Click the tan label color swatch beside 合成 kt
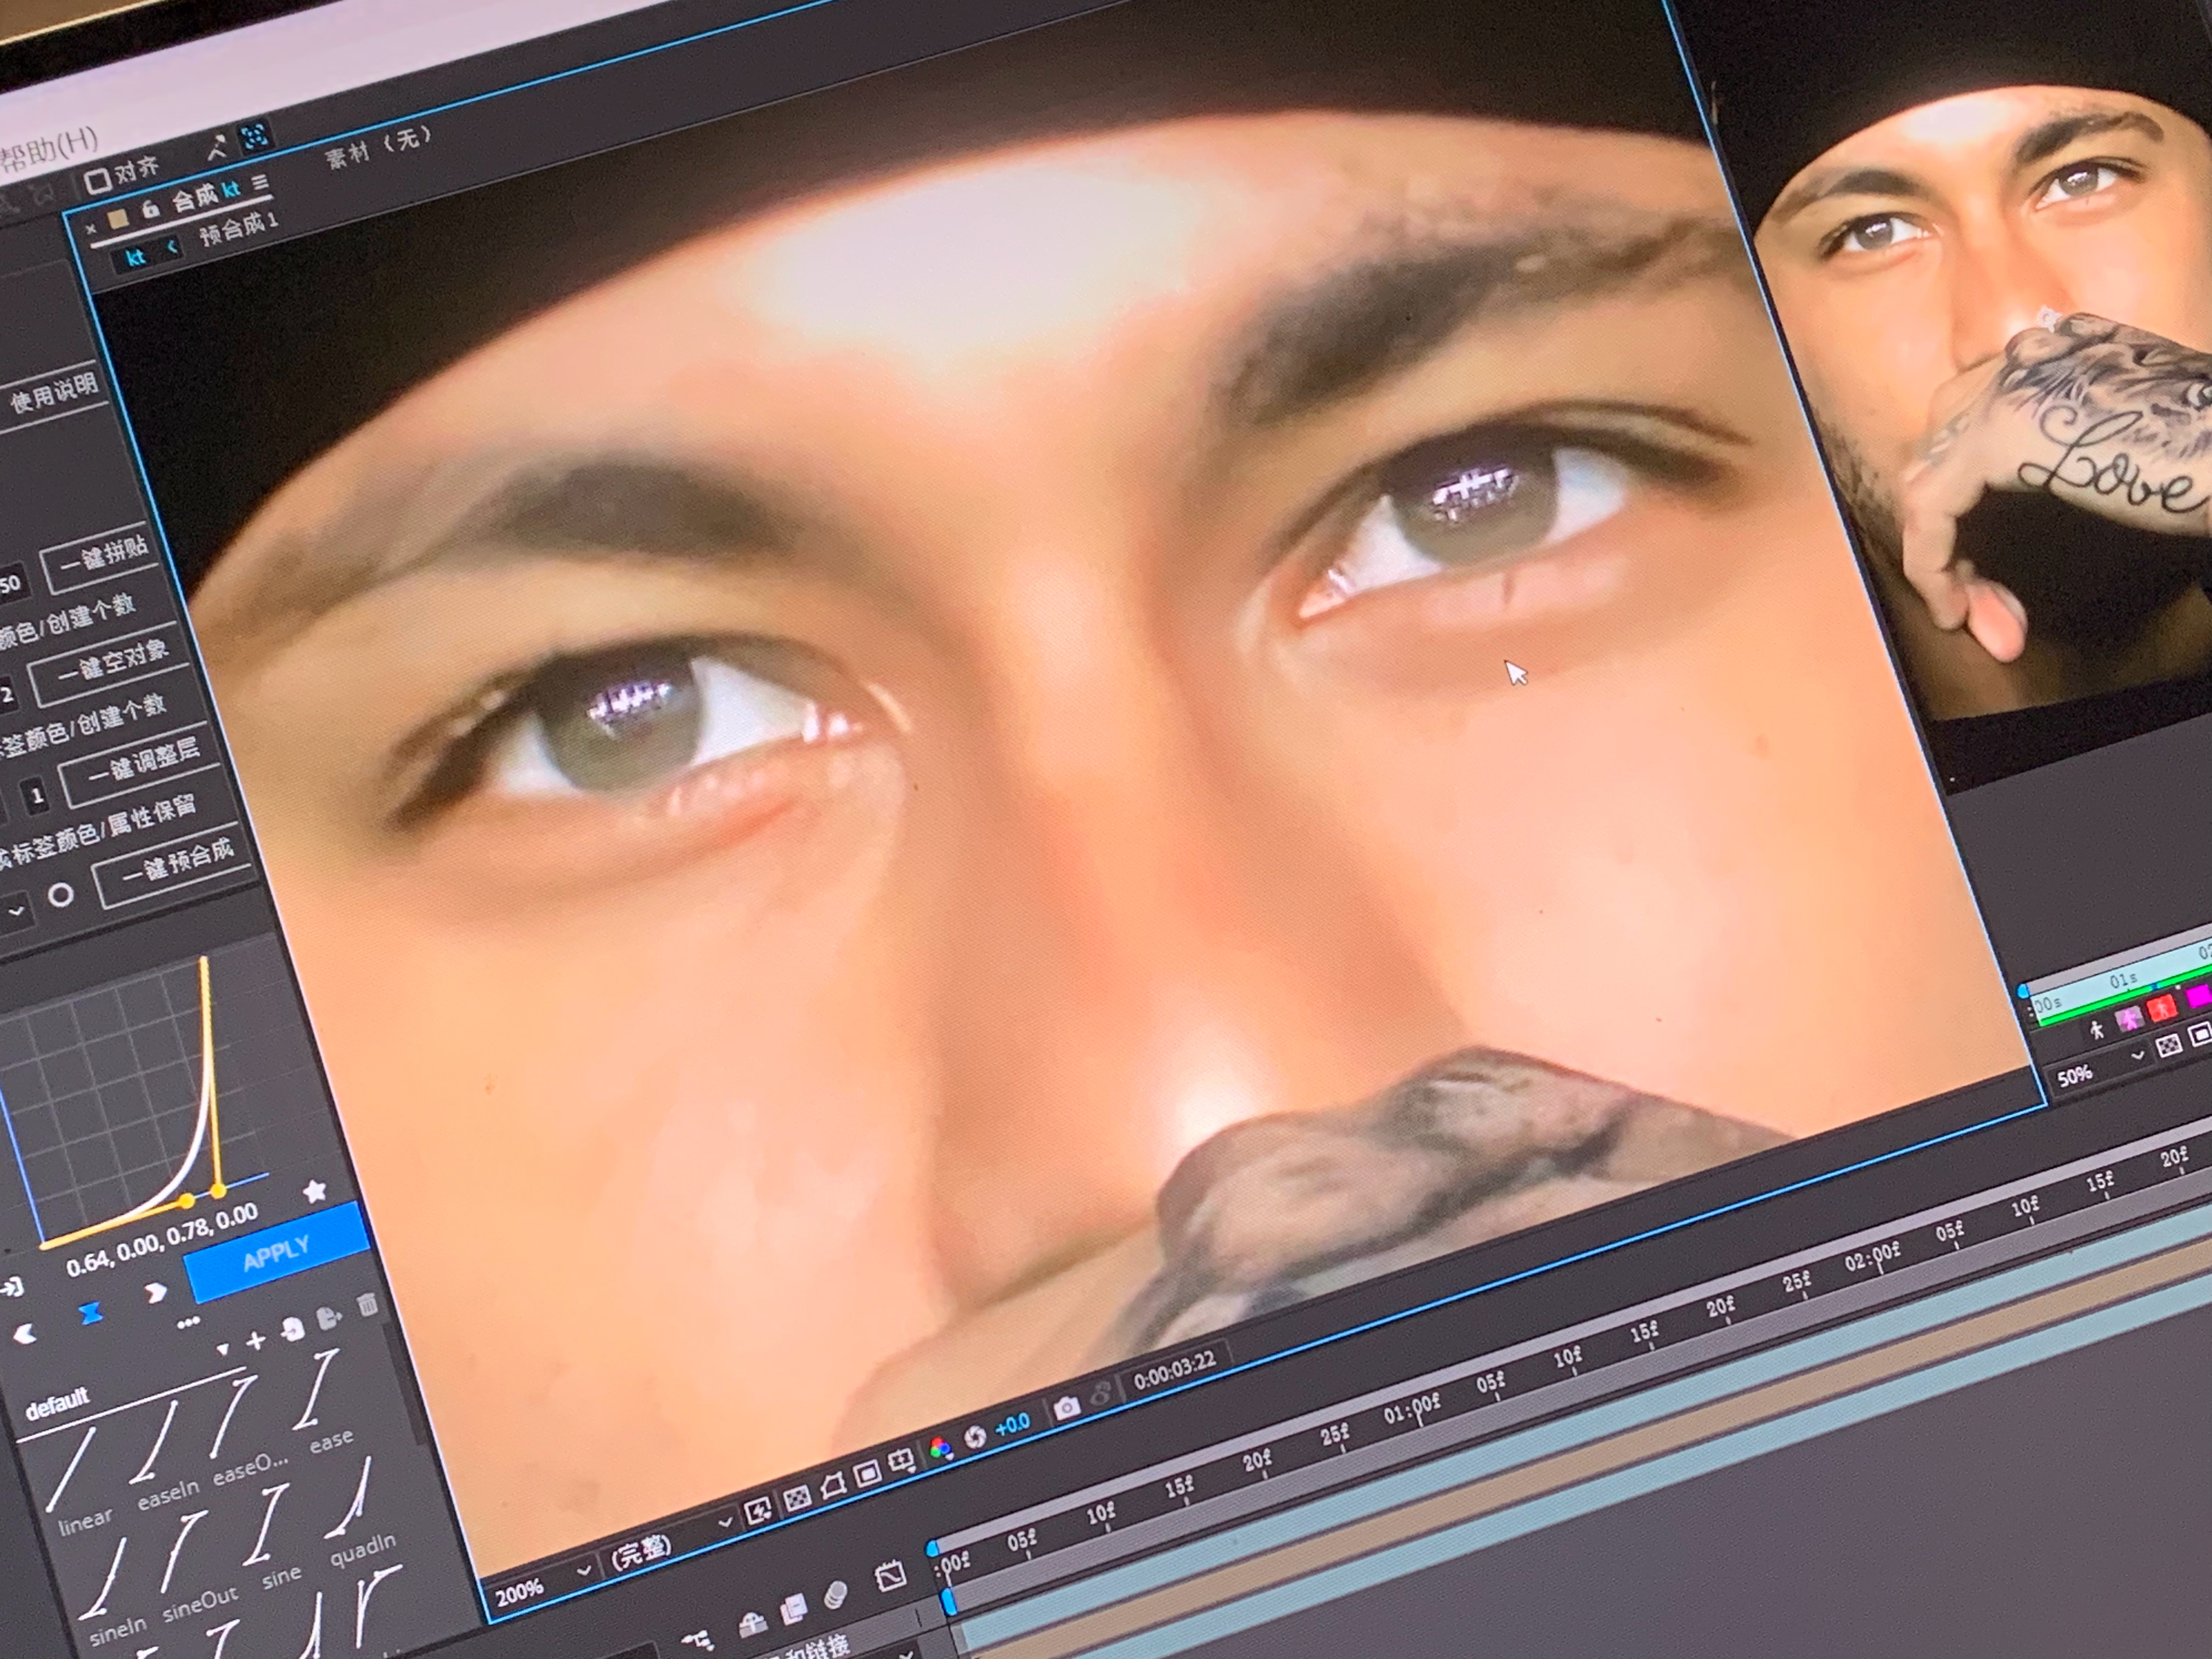 (x=118, y=219)
